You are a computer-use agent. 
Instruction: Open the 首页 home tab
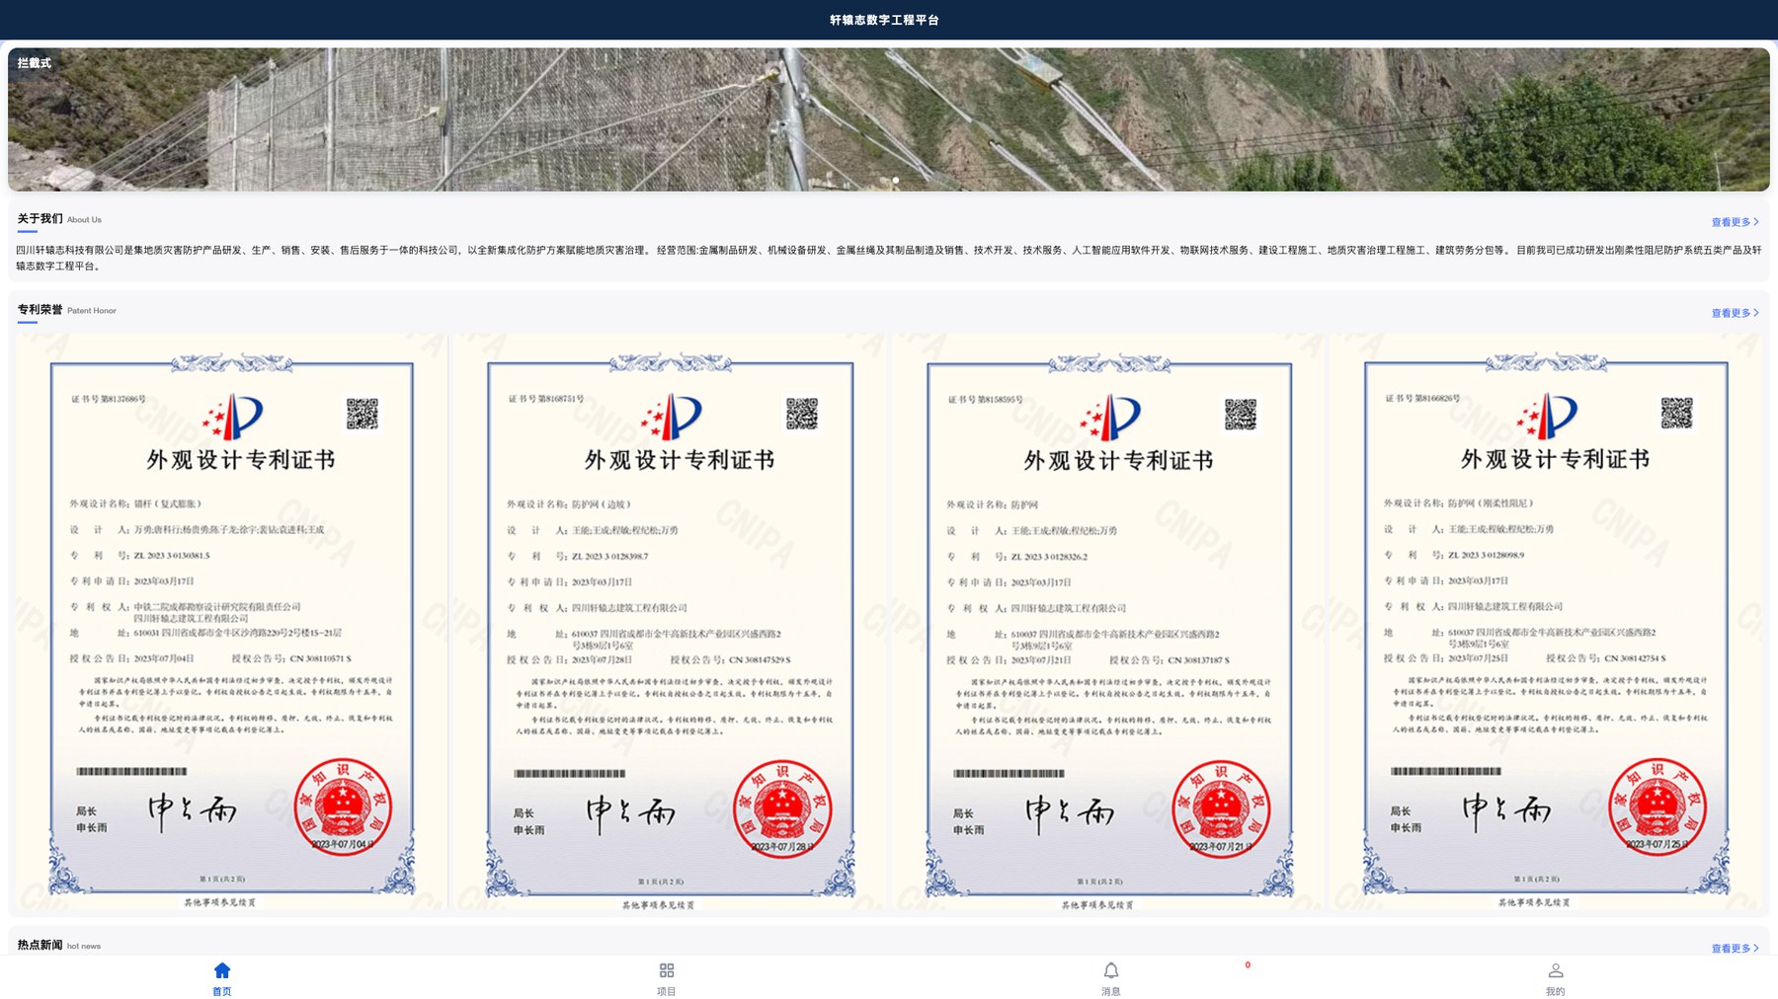(x=221, y=979)
